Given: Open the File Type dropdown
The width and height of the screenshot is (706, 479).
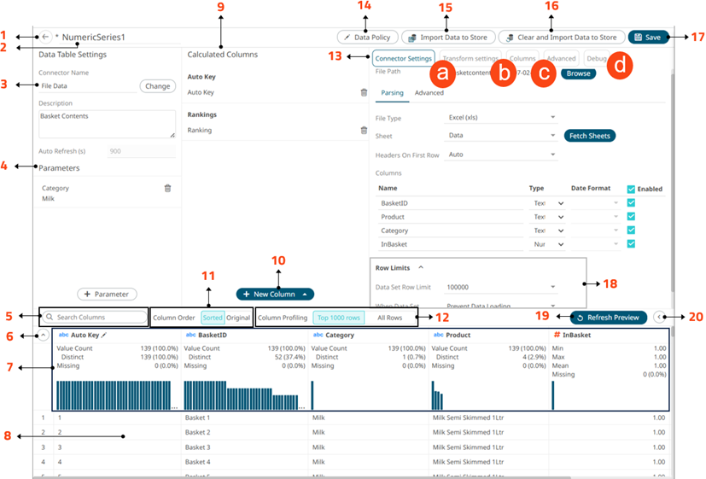Looking at the screenshot, I should (x=501, y=118).
